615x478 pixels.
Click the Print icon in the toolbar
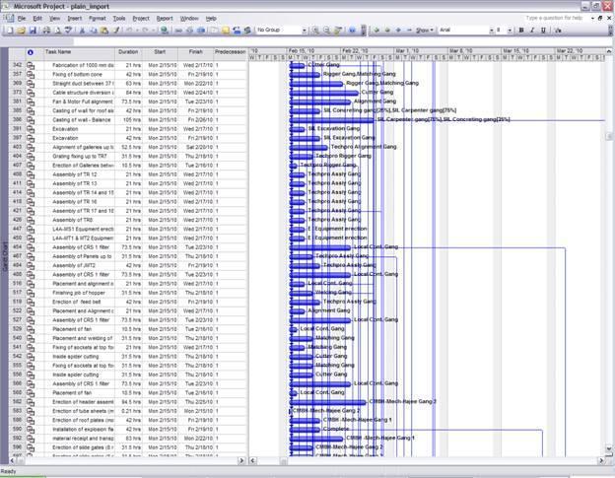coord(46,31)
